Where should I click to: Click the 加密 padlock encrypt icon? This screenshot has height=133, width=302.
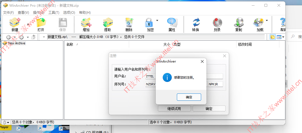tap(149, 22)
